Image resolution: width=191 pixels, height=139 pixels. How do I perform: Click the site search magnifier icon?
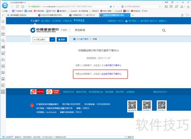[164, 31]
